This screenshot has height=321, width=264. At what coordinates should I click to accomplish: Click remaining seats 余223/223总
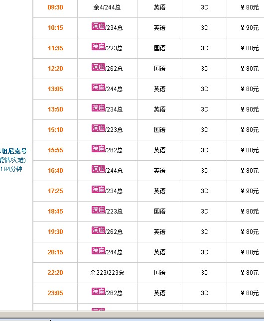107,273
